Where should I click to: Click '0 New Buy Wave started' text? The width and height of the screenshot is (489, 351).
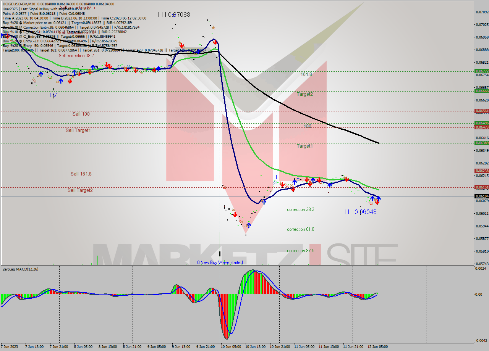click(x=220, y=262)
